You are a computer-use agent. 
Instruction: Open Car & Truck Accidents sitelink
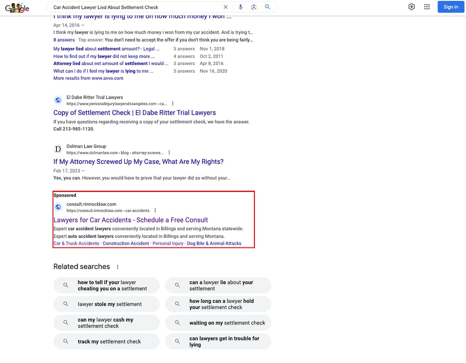pyautogui.click(x=76, y=243)
